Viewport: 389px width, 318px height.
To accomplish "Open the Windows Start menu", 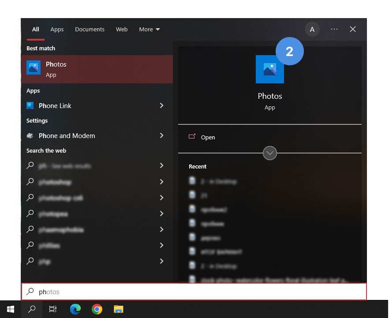I will [11, 309].
